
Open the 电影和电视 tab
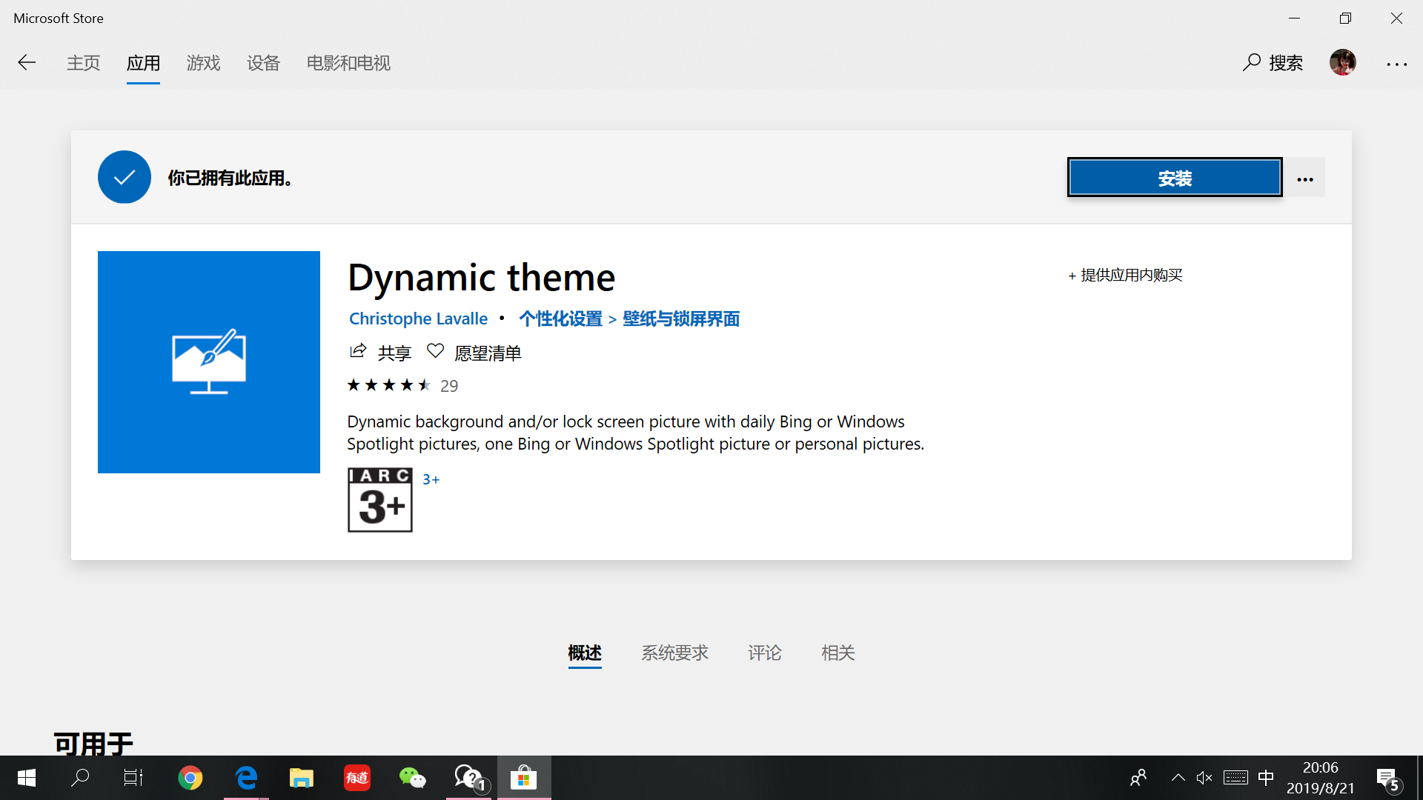coord(348,63)
